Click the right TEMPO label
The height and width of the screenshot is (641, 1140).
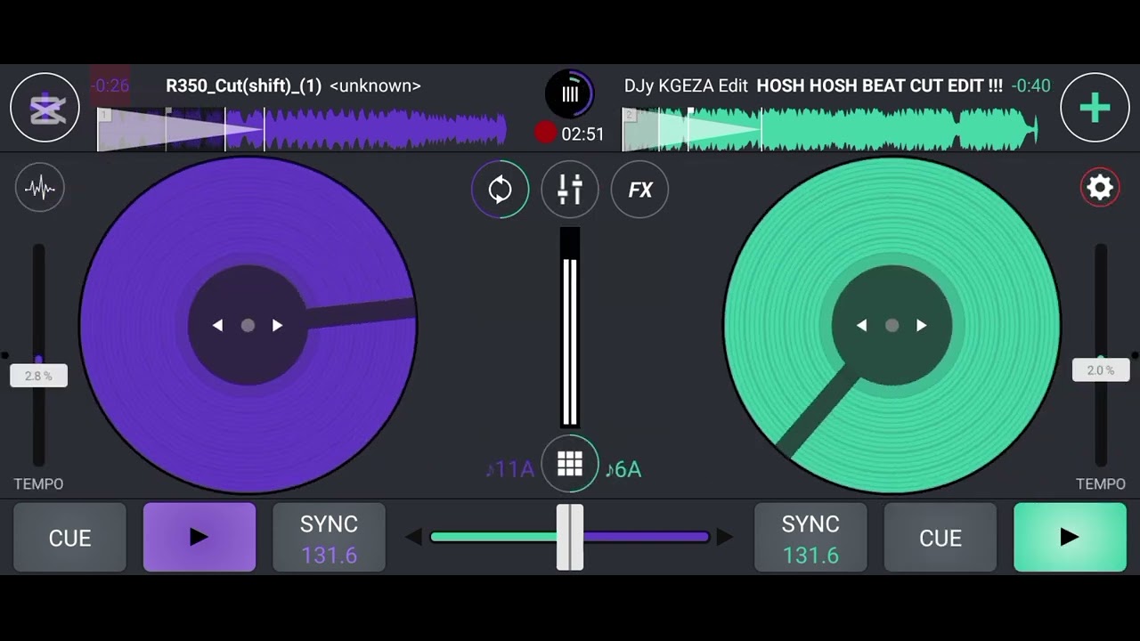[x=1101, y=483]
